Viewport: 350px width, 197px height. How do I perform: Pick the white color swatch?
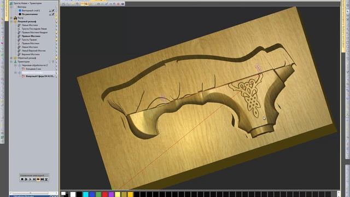73,194
